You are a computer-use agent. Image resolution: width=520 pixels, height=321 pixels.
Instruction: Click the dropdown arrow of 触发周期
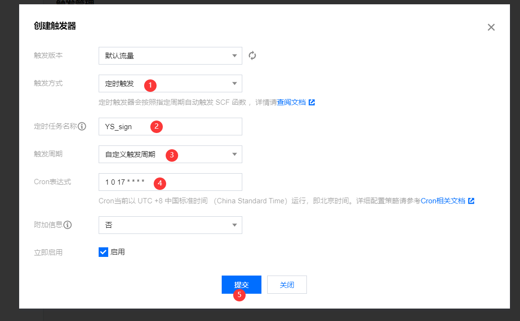click(x=234, y=154)
